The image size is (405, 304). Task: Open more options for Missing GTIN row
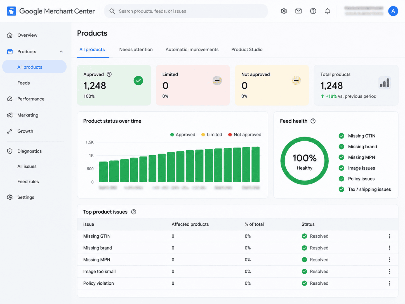pyautogui.click(x=389, y=236)
